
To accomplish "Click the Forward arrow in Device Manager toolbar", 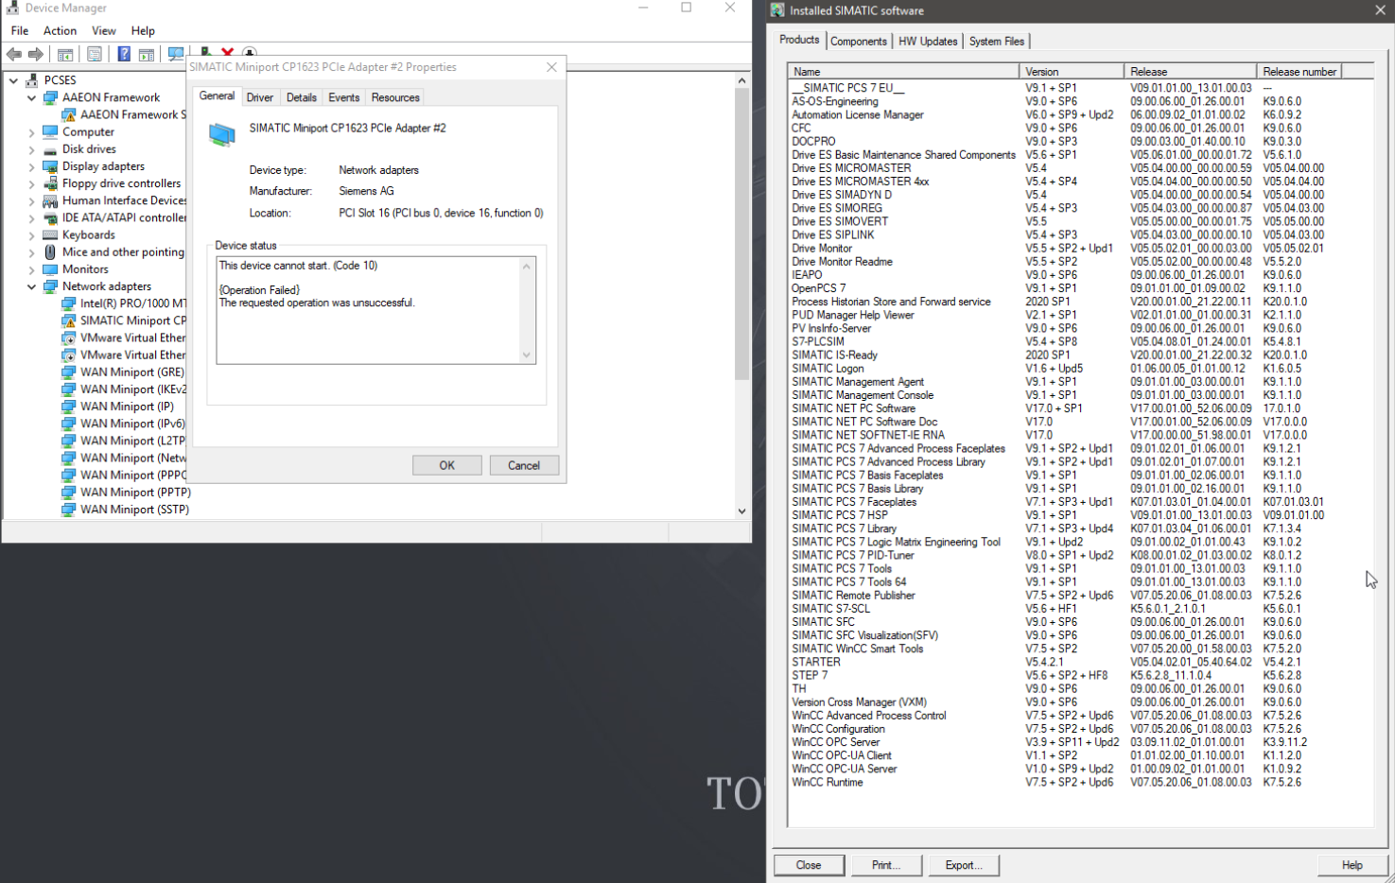I will [36, 54].
